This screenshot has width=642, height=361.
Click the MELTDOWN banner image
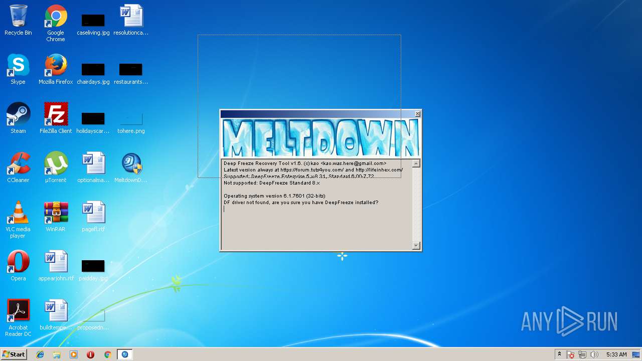click(320, 138)
